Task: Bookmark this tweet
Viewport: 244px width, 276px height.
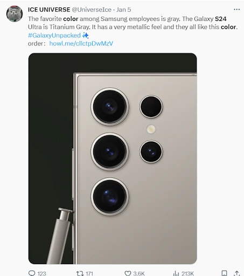Action: tap(224, 273)
